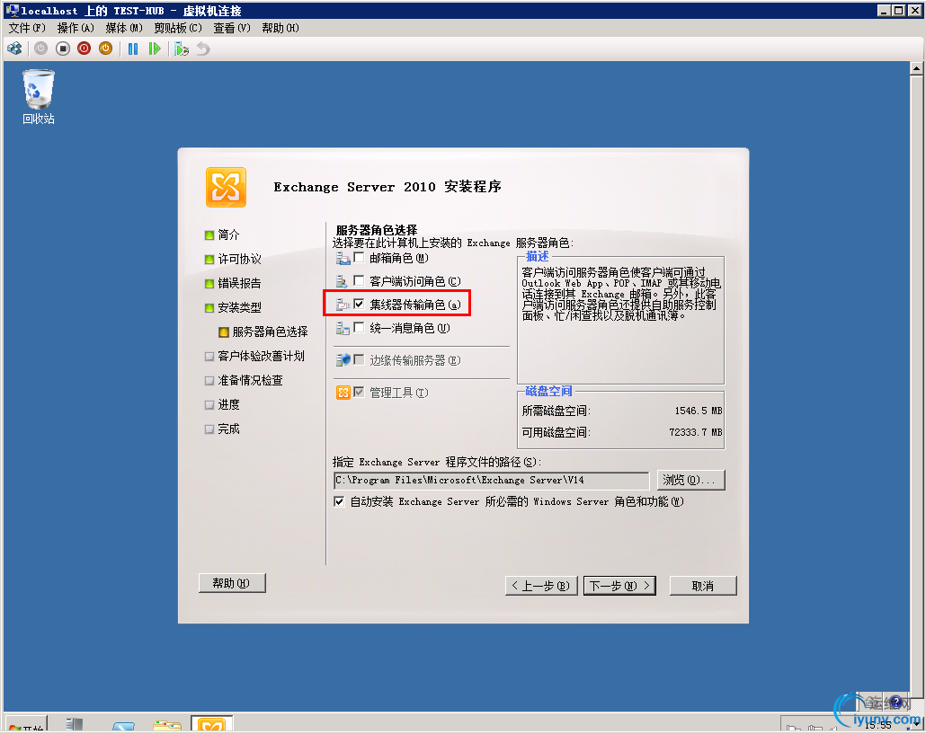The image size is (926, 734).
Task: Open the 查看(V) menu
Action: (232, 28)
